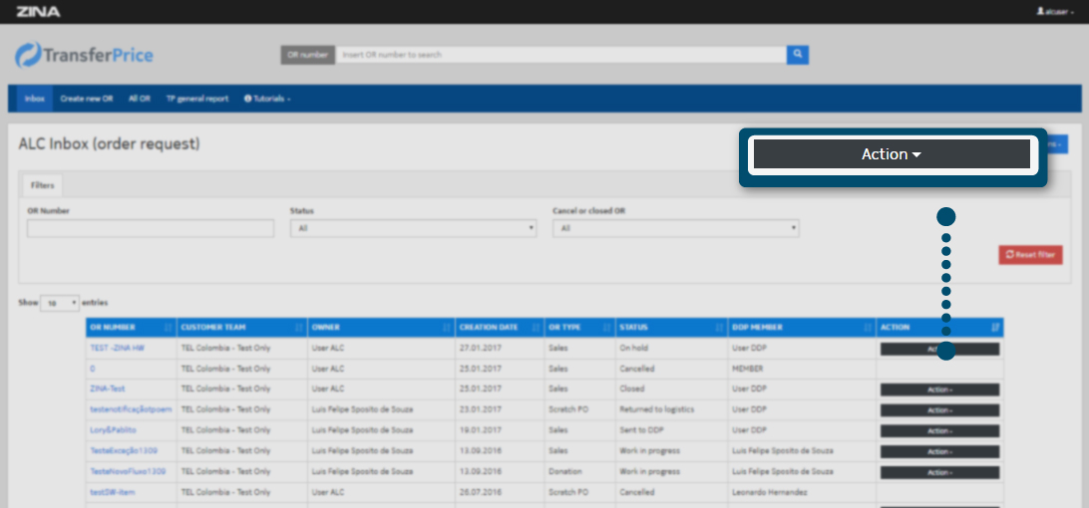Click the ZINA logo in top bar

click(38, 12)
